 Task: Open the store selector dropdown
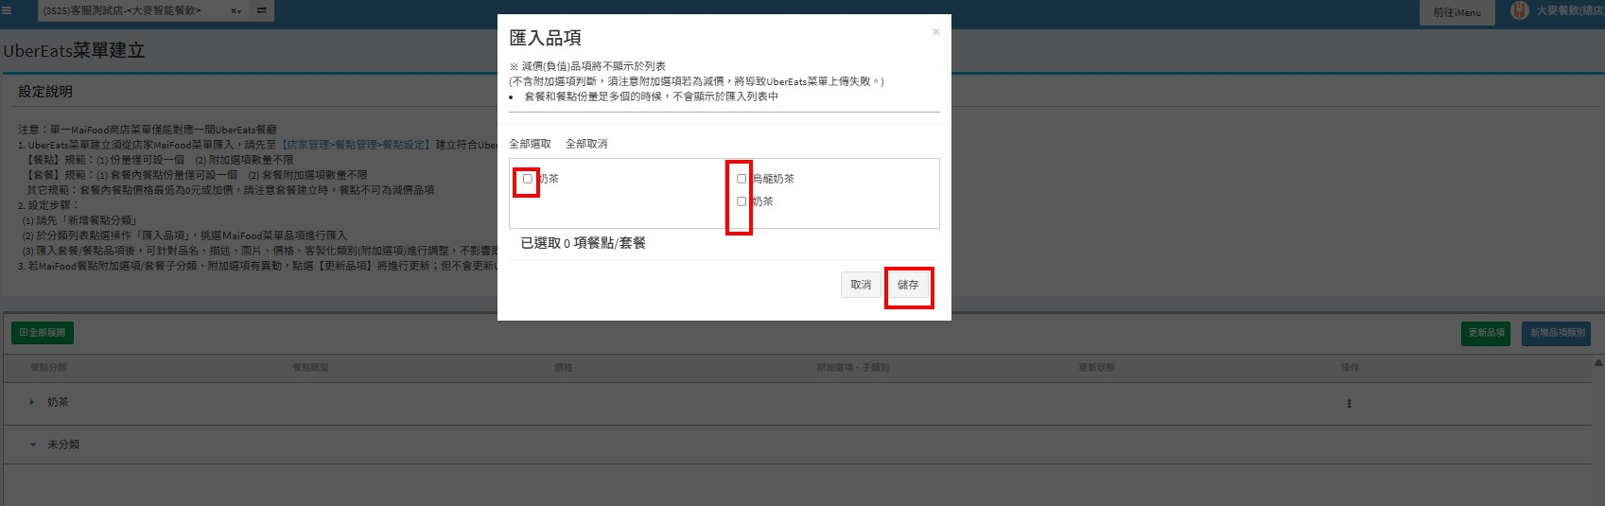132,11
